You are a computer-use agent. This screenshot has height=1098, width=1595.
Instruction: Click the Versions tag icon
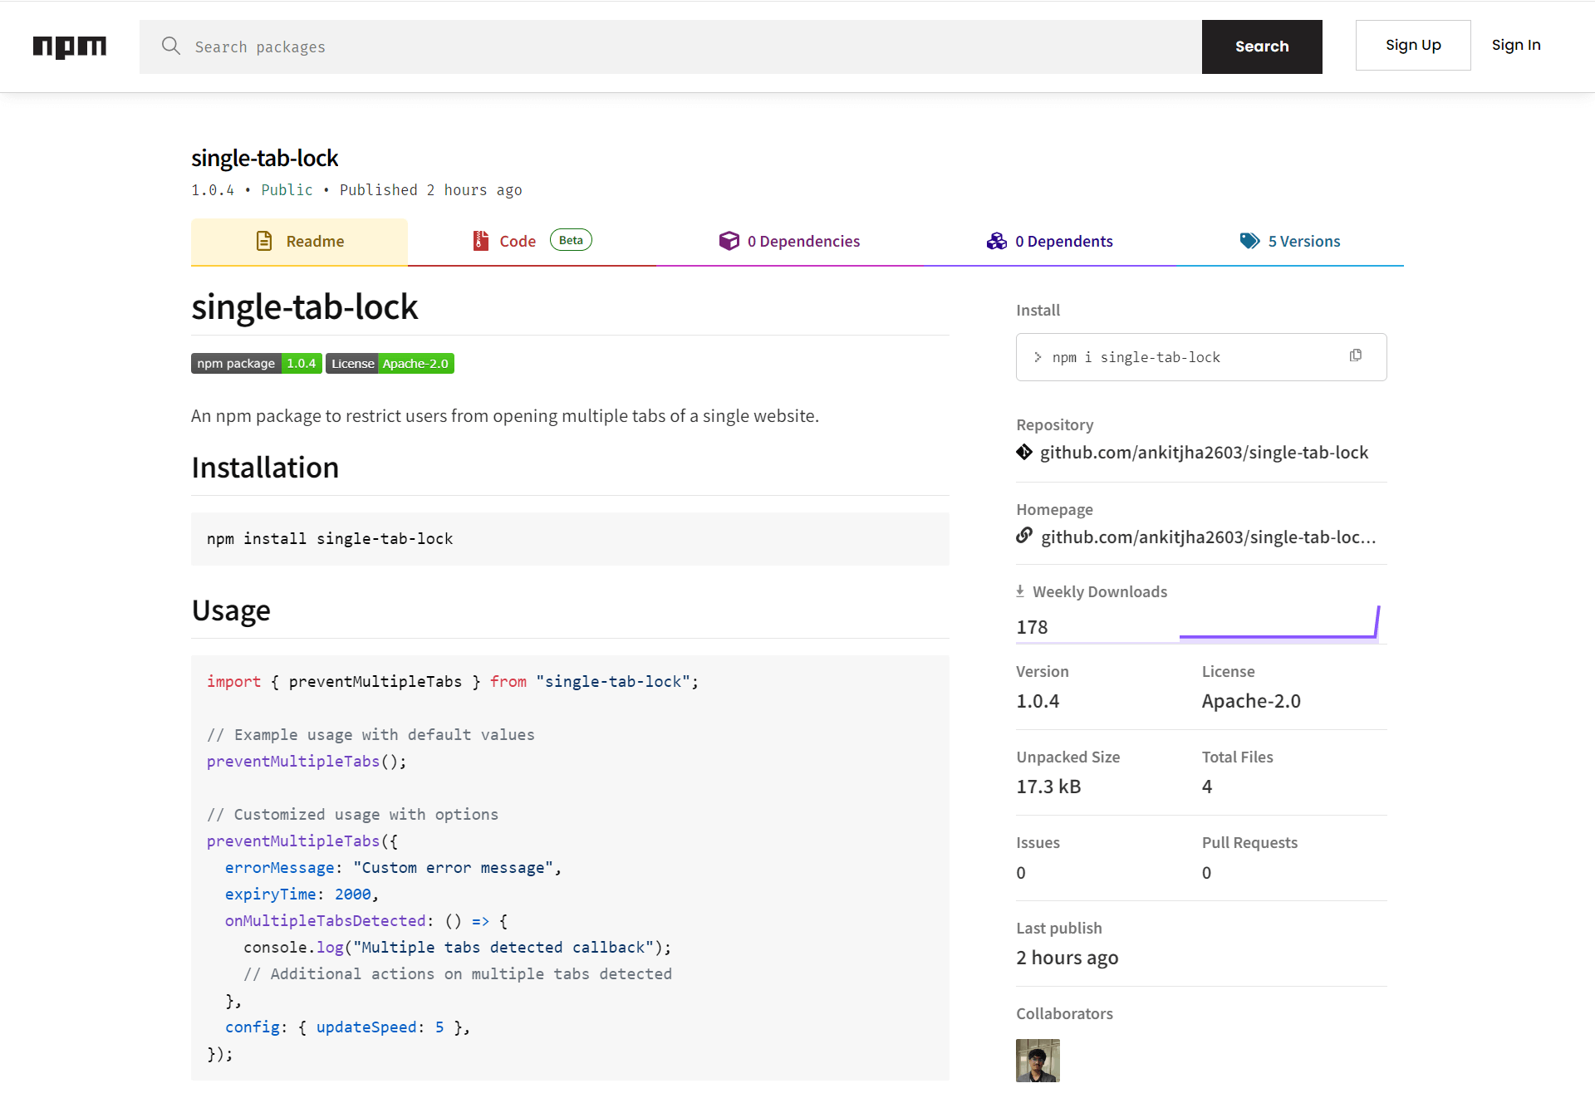coord(1249,240)
